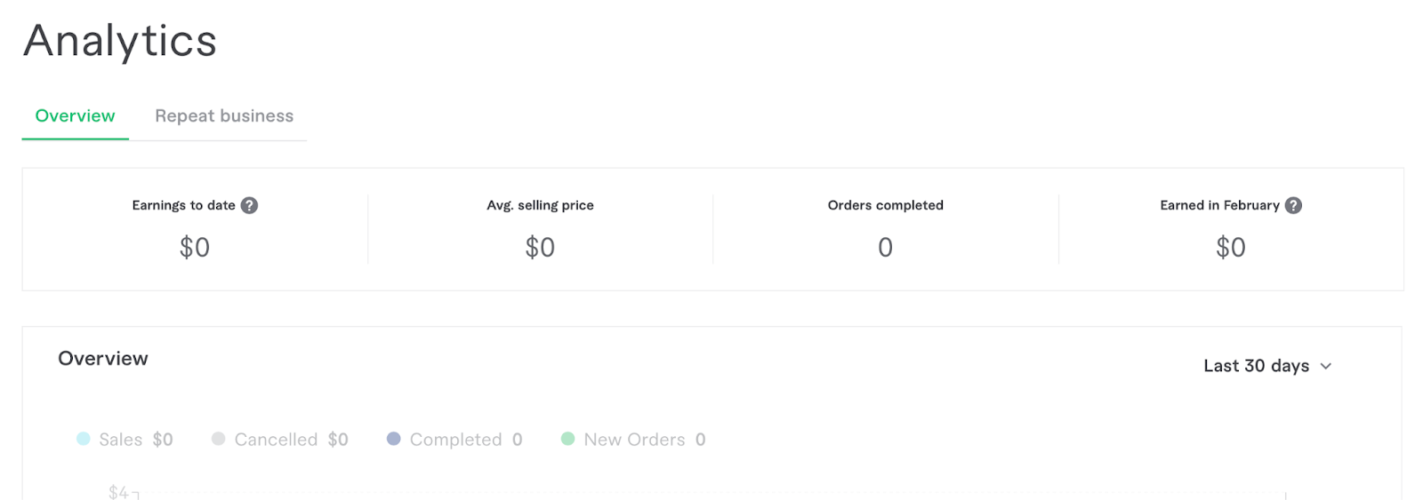Image resolution: width=1423 pixels, height=500 pixels.
Task: Click the Earnings to date help icon
Action: (x=250, y=205)
